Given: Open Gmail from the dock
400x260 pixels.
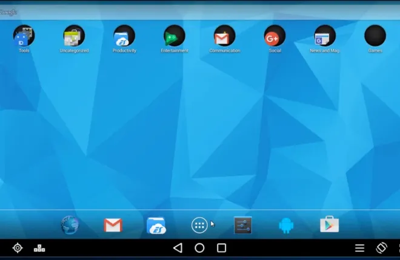Looking at the screenshot, I should (113, 225).
